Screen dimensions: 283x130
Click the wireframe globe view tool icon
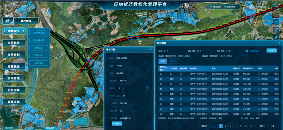[x=276, y=22]
